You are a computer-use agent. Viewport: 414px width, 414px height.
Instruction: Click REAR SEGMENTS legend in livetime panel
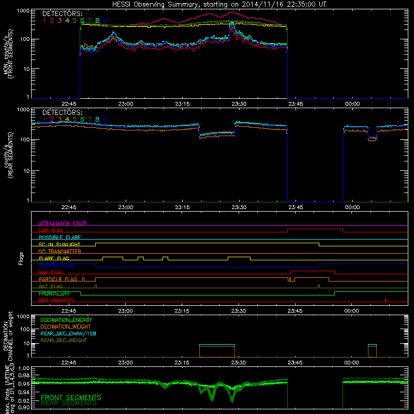(69, 403)
